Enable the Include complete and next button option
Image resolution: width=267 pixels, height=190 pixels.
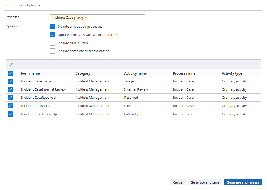tap(53, 51)
